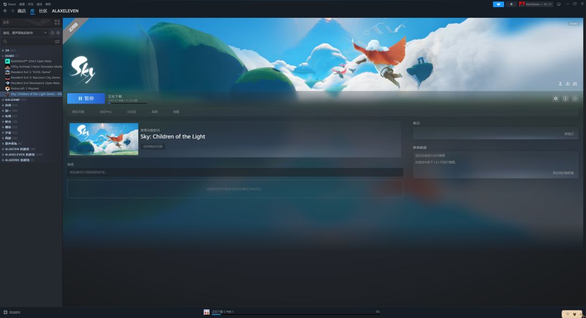Open the Steam menu
This screenshot has width=586, height=318.
point(10,4)
